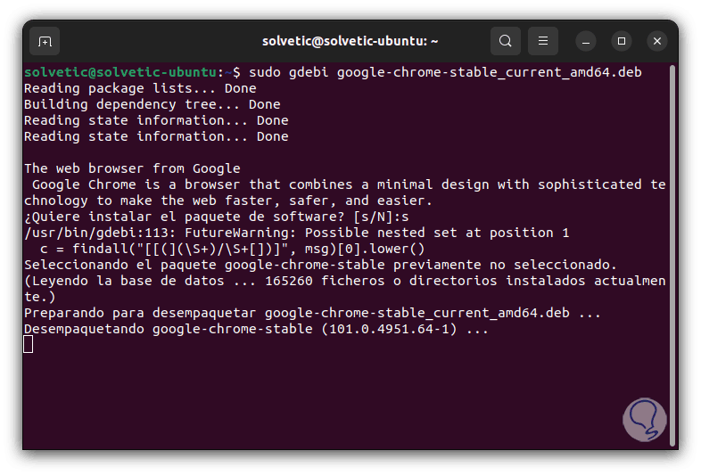Viewport: 701px width, 475px height.
Task: Close the terminal window
Action: (657, 41)
